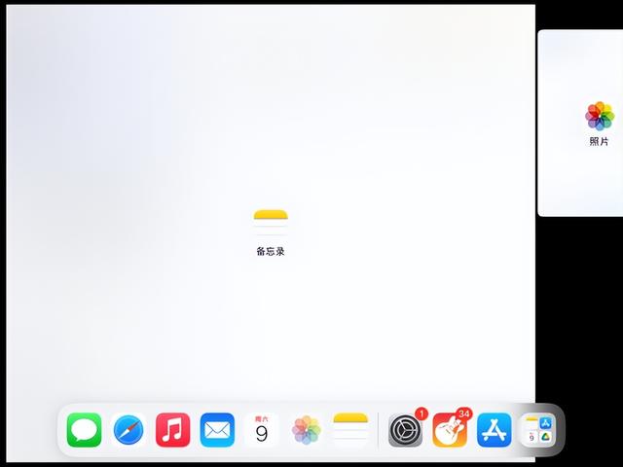Open Messages from the dock
The image size is (623, 467).
(84, 429)
